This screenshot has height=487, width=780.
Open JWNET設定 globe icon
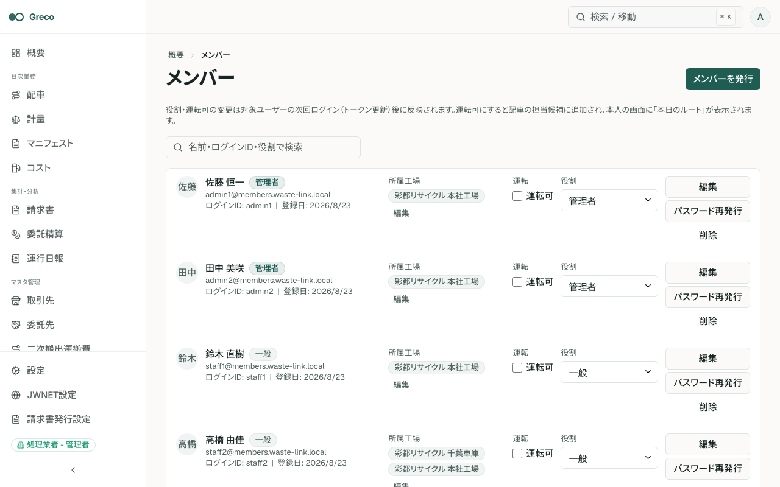(16, 395)
